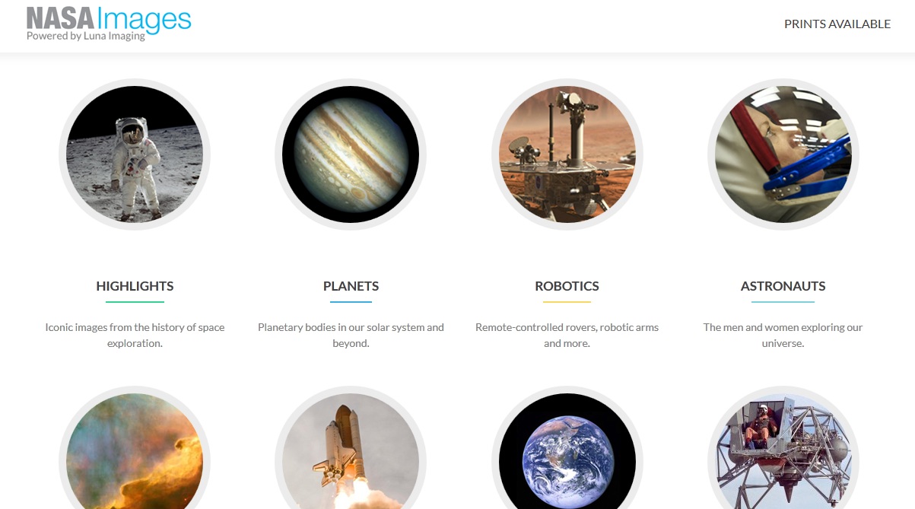Click the Powered by Luna Imaging text
This screenshot has width=915, height=509.
coord(85,36)
